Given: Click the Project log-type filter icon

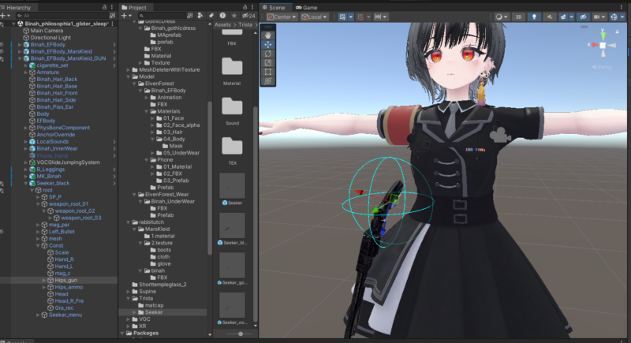Looking at the screenshot, I should (222, 16).
